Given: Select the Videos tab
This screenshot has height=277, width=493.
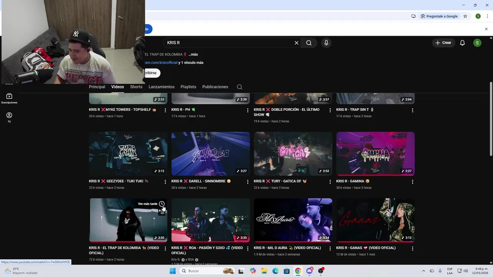Looking at the screenshot, I should coord(117,87).
